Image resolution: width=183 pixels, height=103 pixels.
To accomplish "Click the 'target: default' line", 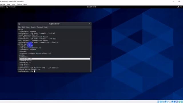I will tap(26, 46).
